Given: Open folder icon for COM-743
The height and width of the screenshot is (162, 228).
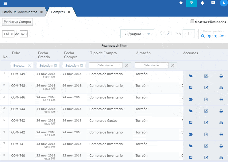Looking at the screenshot, I should coord(191,123).
